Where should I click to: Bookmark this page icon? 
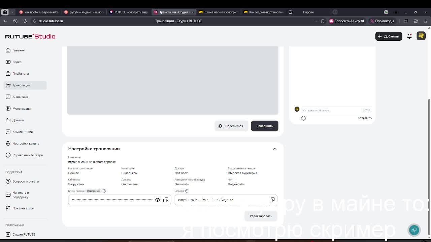click(x=323, y=21)
